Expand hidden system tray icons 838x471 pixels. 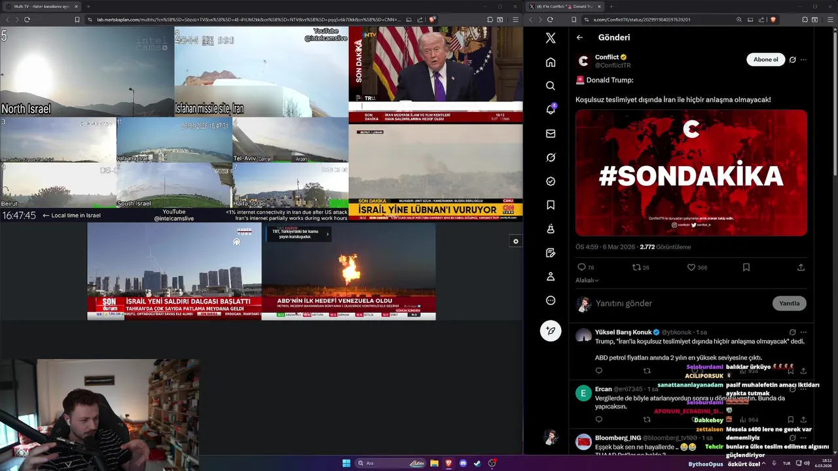point(763,463)
